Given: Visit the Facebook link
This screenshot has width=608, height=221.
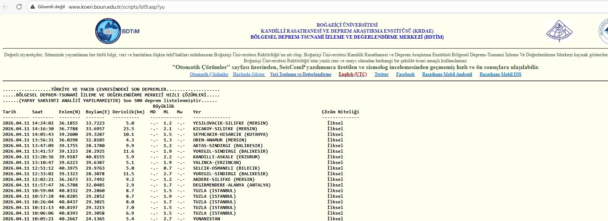Looking at the screenshot, I should pyautogui.click(x=405, y=74).
